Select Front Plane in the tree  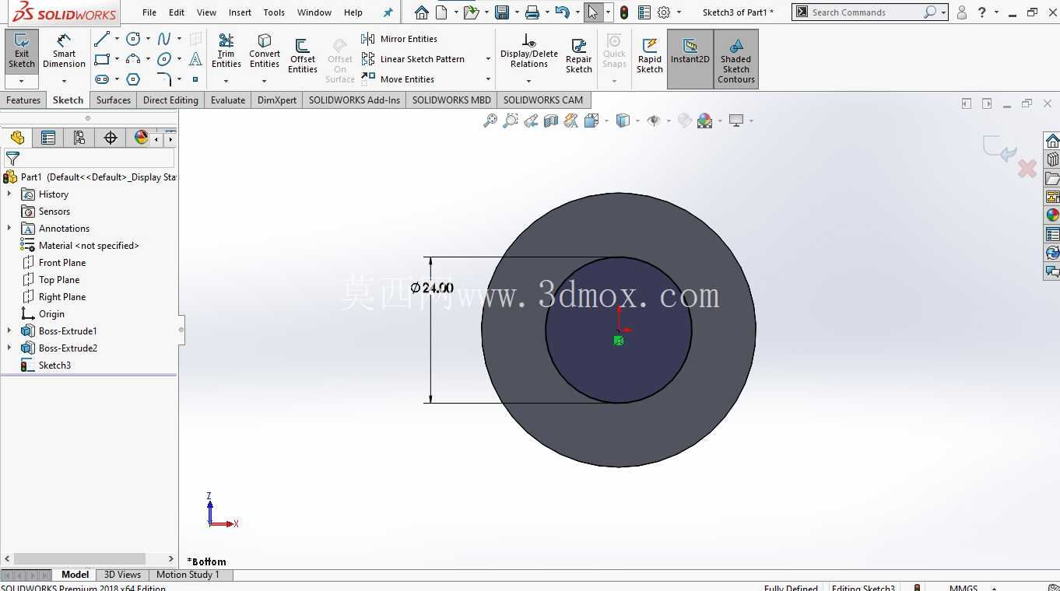(54, 263)
